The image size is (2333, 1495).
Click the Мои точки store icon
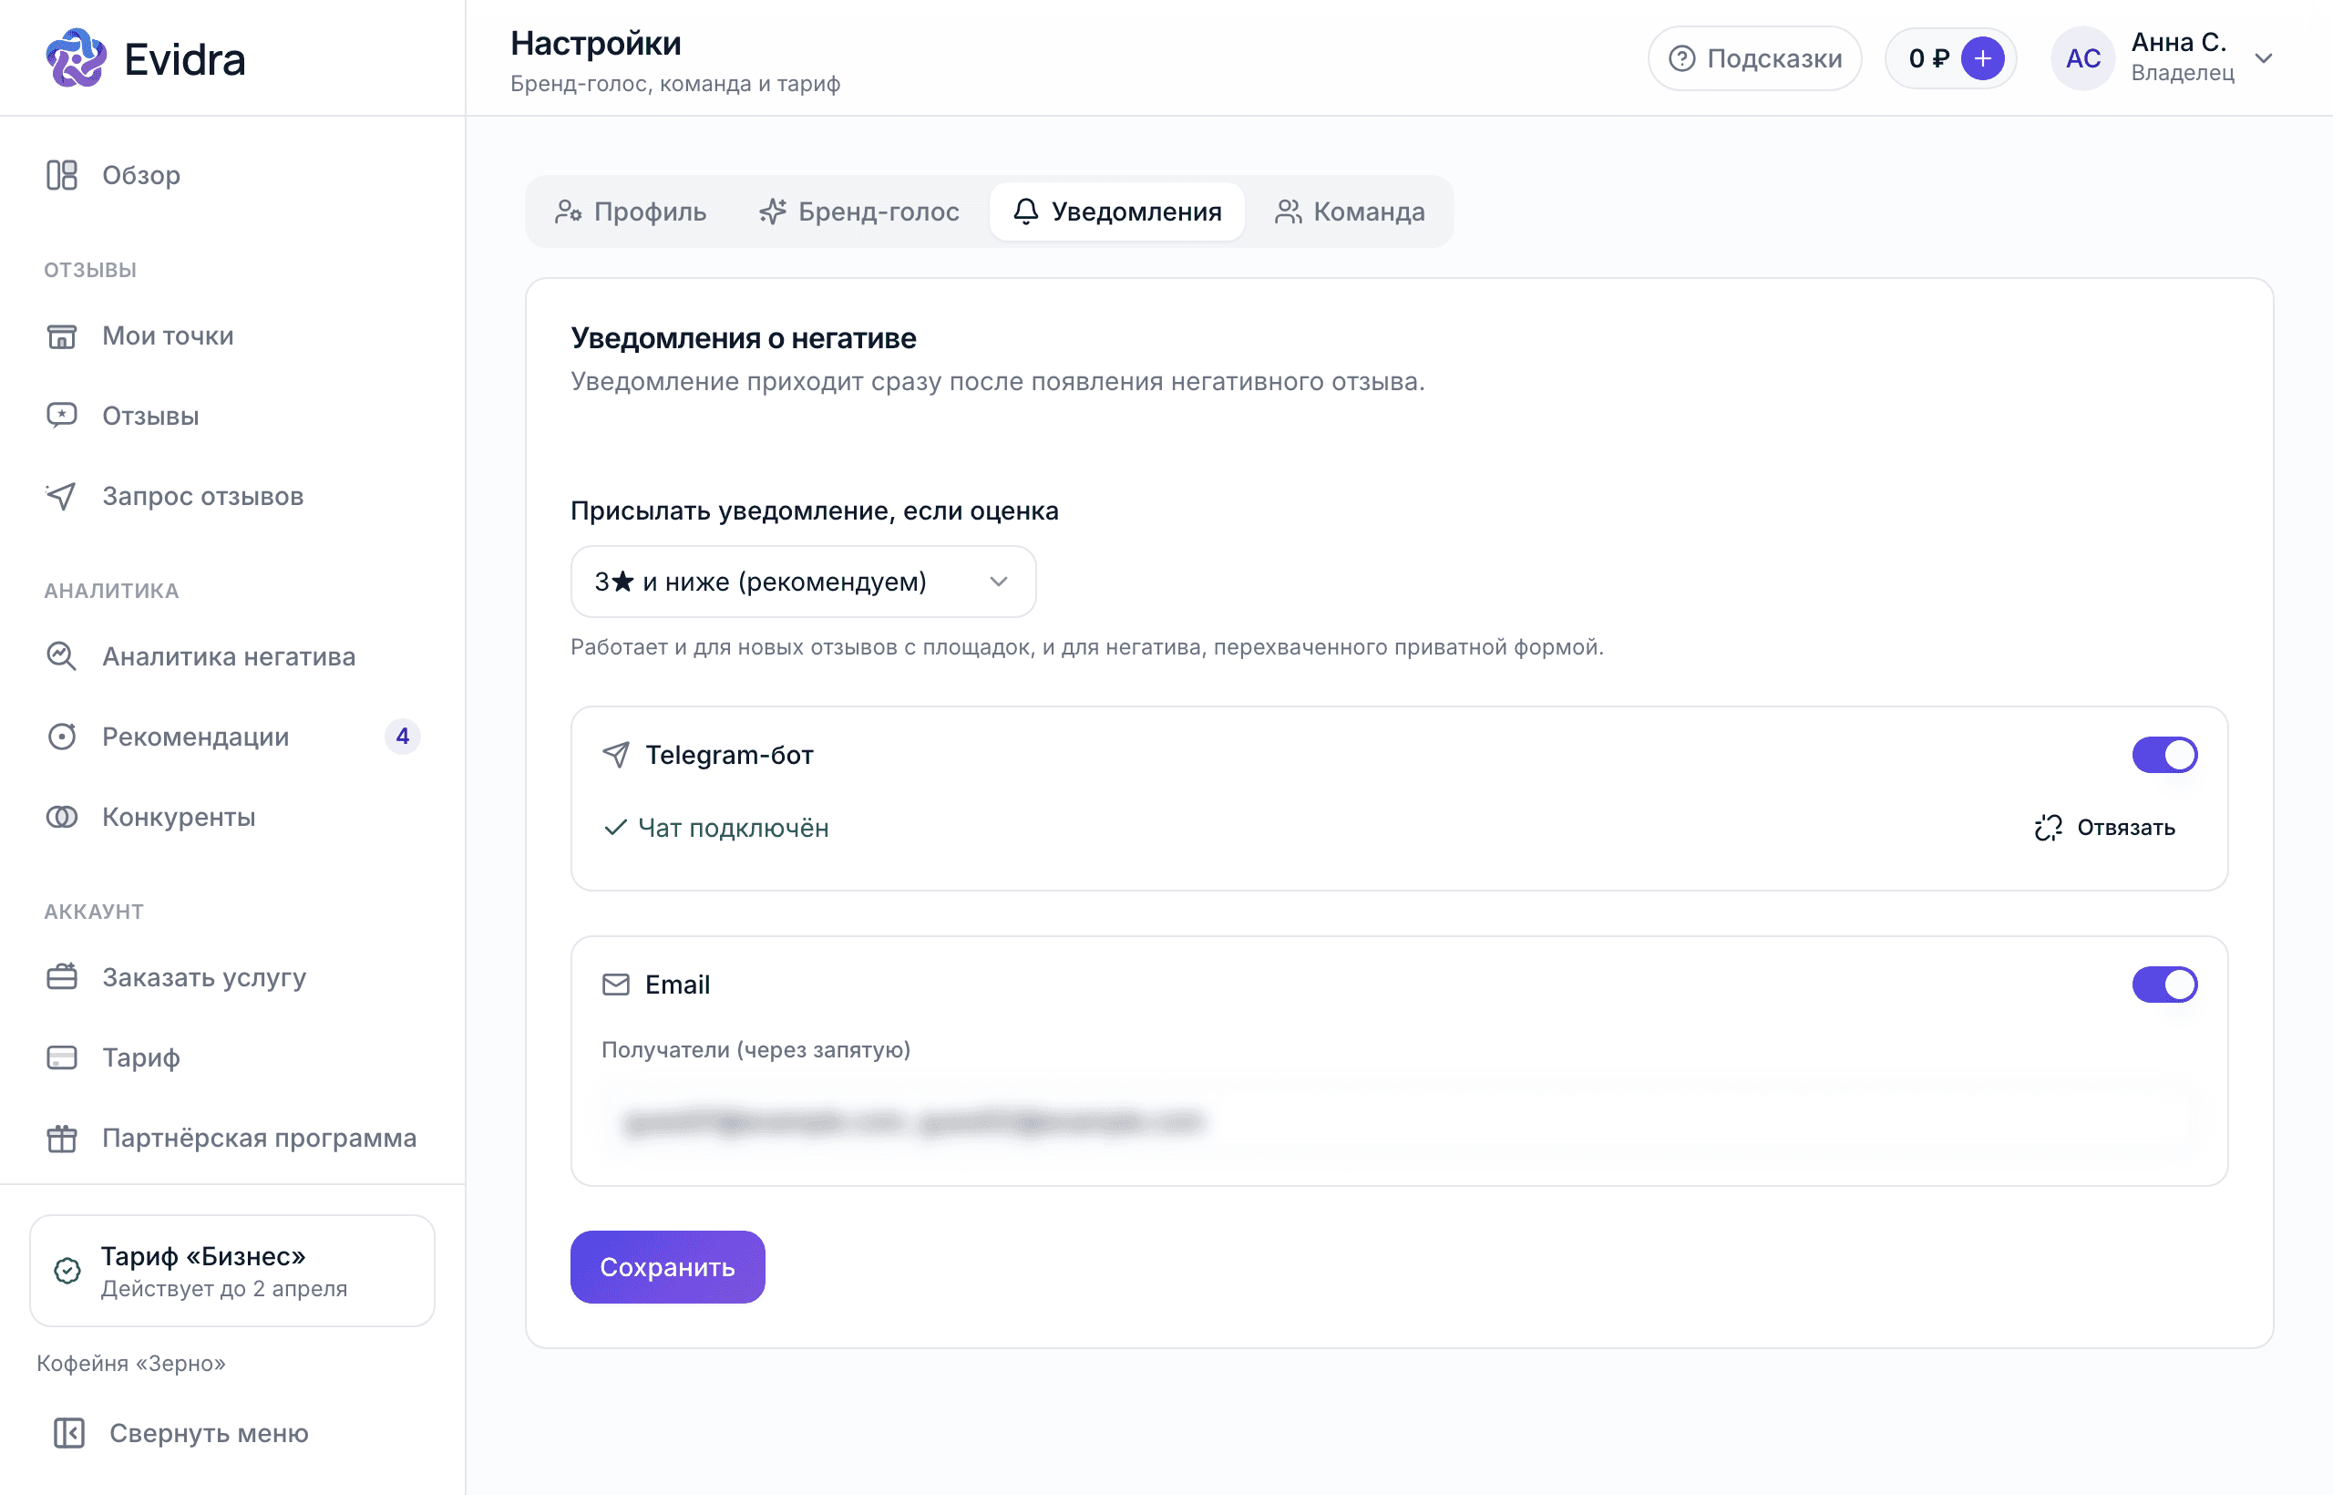(x=62, y=335)
